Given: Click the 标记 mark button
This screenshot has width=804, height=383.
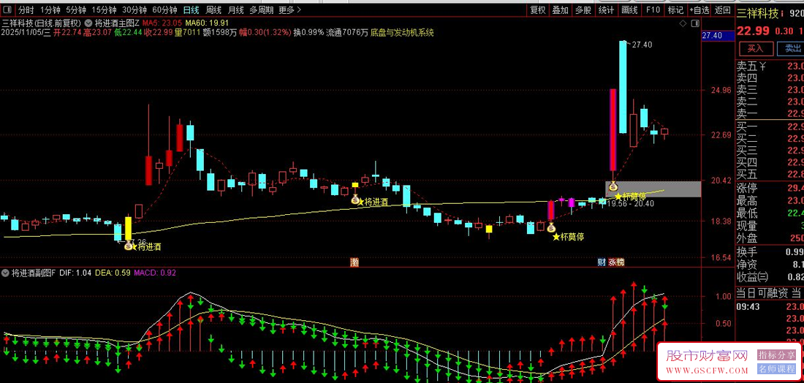Looking at the screenshot, I should coord(675,10).
